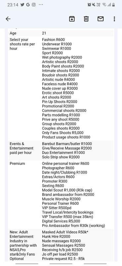
Task: Archive this email with the box icon
Action: [72, 19]
